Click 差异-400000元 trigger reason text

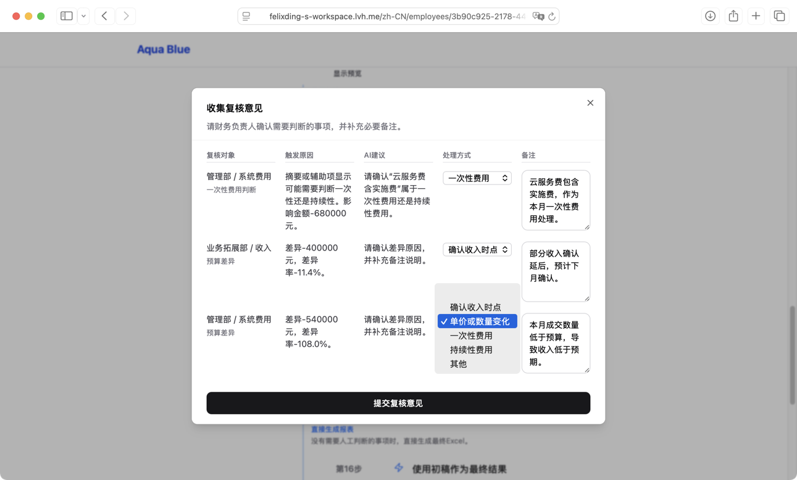click(x=312, y=260)
